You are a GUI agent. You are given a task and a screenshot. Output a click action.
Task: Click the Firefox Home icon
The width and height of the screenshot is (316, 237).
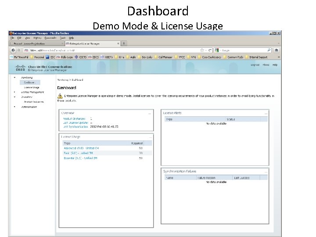coord(276,50)
